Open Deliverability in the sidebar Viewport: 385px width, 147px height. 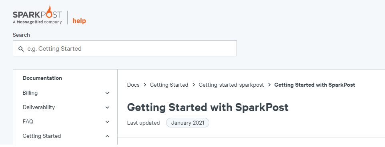(39, 107)
